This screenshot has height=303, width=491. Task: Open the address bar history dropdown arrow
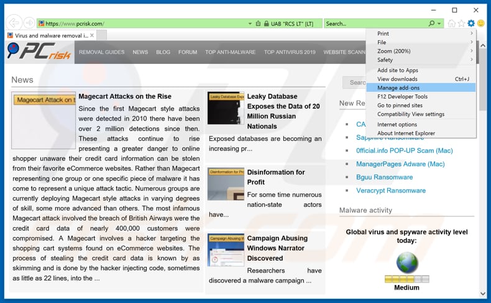(250, 24)
